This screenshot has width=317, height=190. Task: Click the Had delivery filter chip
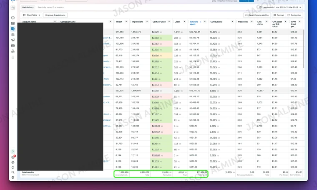(28, 7)
